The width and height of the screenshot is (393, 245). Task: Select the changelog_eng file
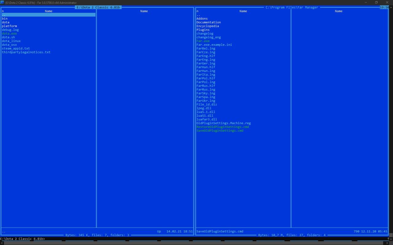(x=208, y=37)
